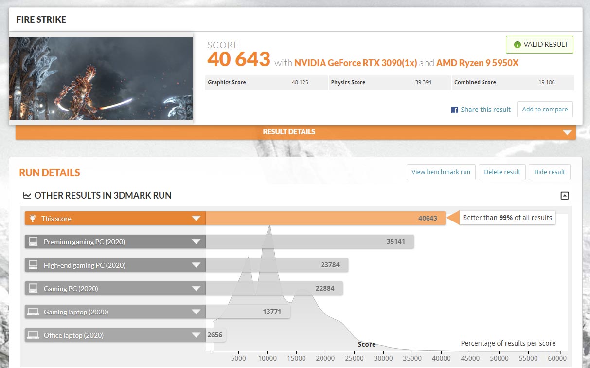The width and height of the screenshot is (590, 368).
Task: Click the 40643 value on the This score bar
Action: point(428,218)
